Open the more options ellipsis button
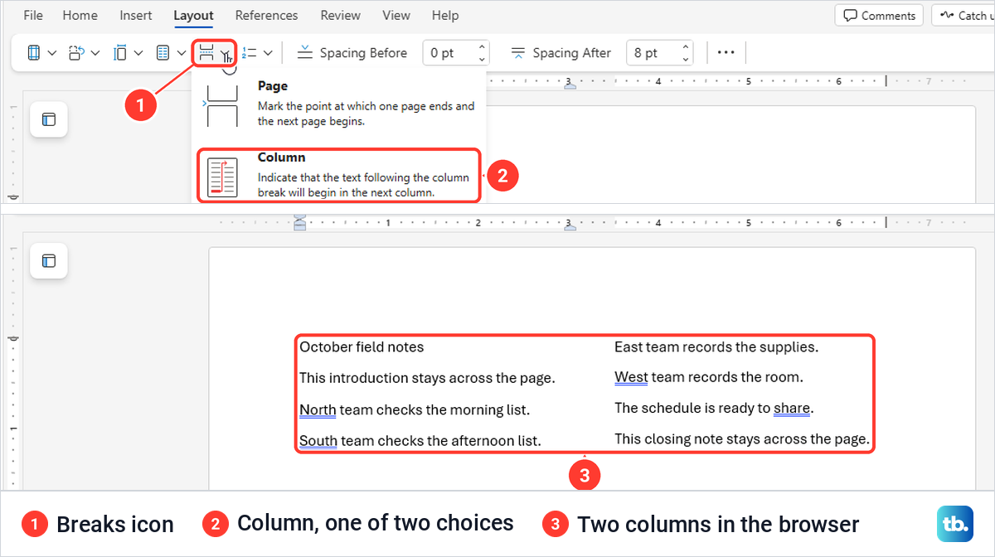This screenshot has width=995, height=557. pos(726,53)
